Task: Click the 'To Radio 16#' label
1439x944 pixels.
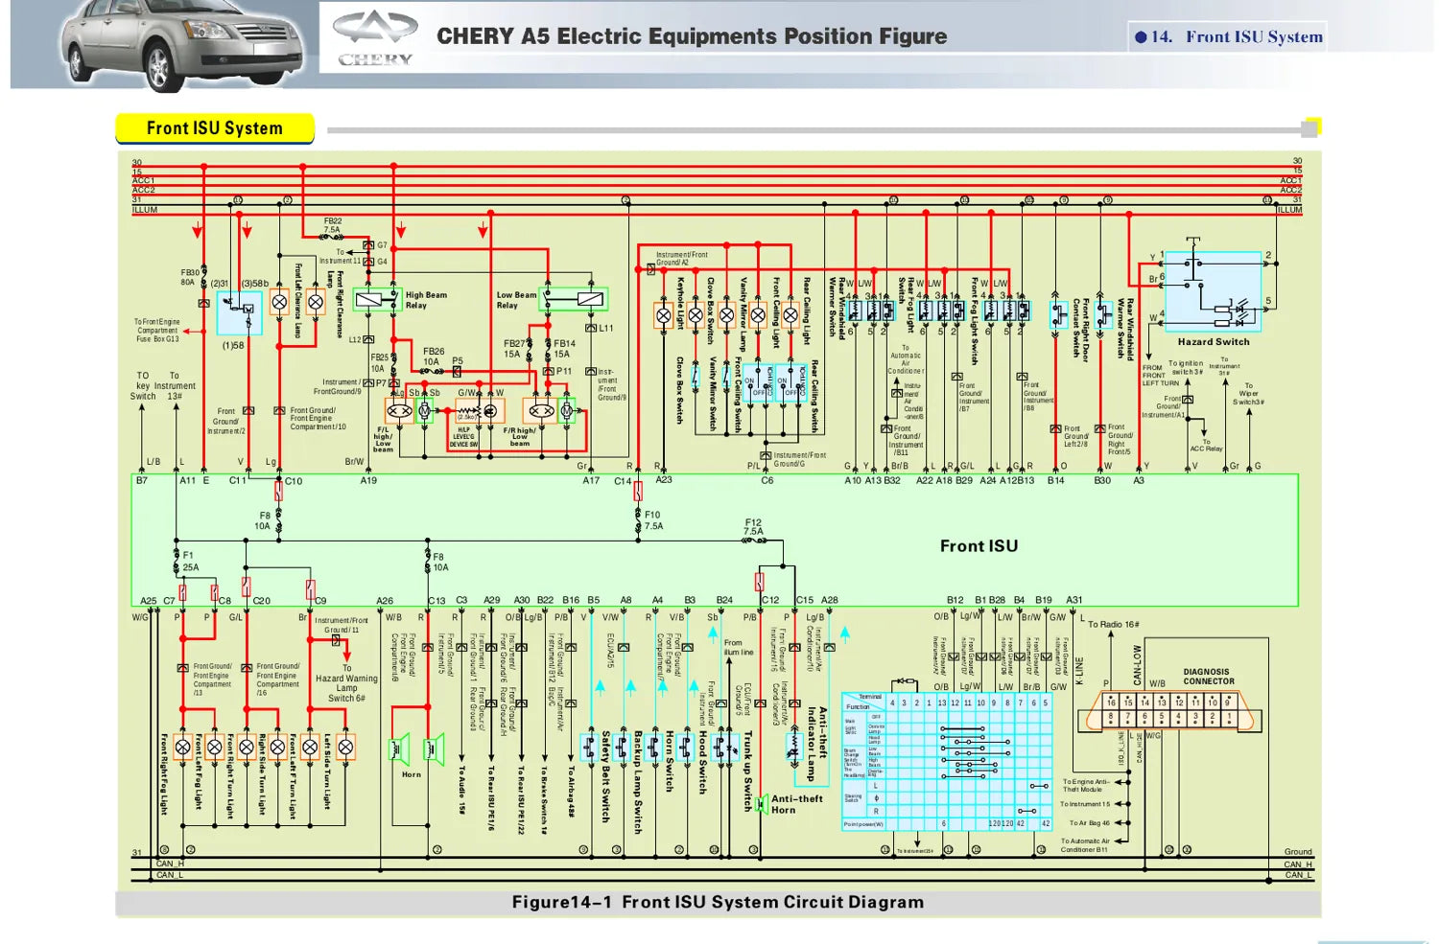Action: point(1114,624)
